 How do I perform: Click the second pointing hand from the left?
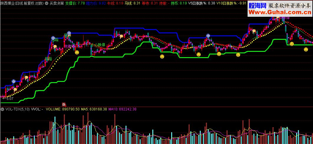tap(26, 77)
